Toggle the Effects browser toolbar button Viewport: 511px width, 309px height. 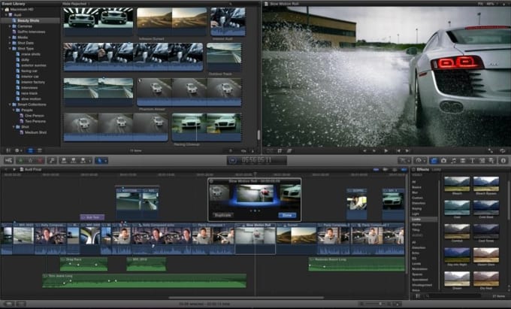pyautogui.click(x=434, y=160)
